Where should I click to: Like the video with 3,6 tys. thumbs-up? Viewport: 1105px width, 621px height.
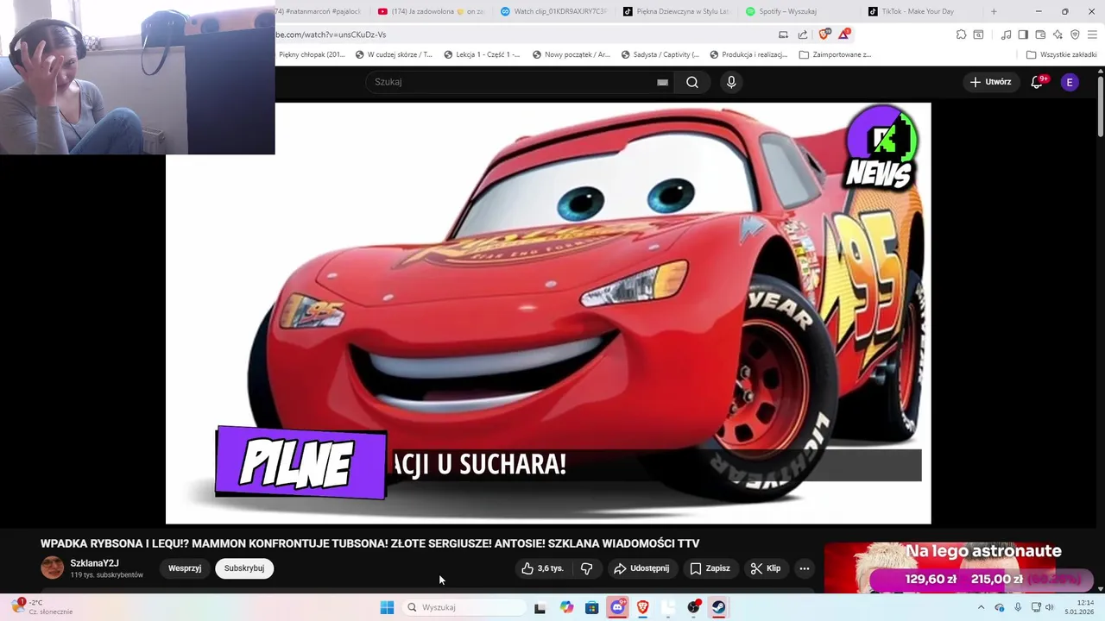click(x=542, y=568)
